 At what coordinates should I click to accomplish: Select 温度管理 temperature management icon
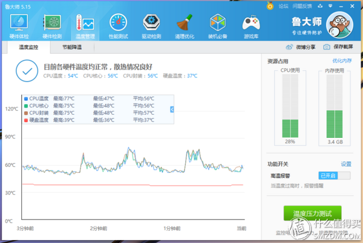tap(85, 26)
